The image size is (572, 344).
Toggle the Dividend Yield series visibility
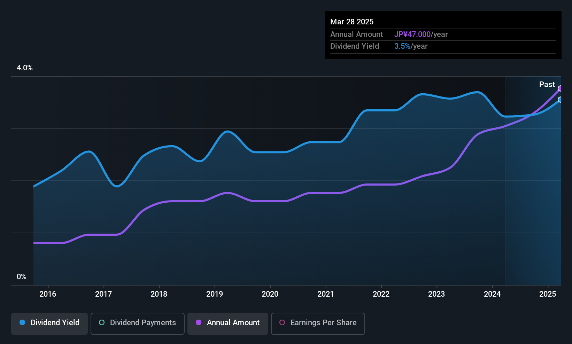coord(49,323)
